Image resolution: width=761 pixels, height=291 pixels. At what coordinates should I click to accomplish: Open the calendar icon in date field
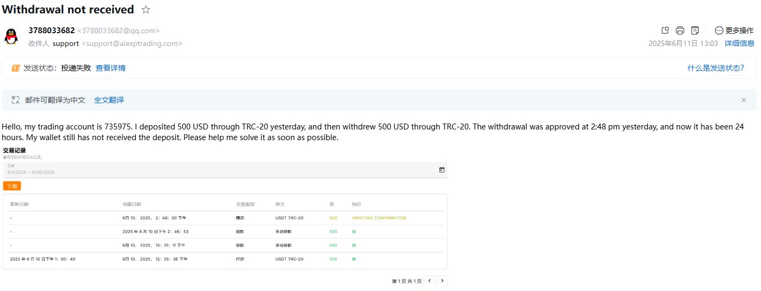tap(442, 170)
